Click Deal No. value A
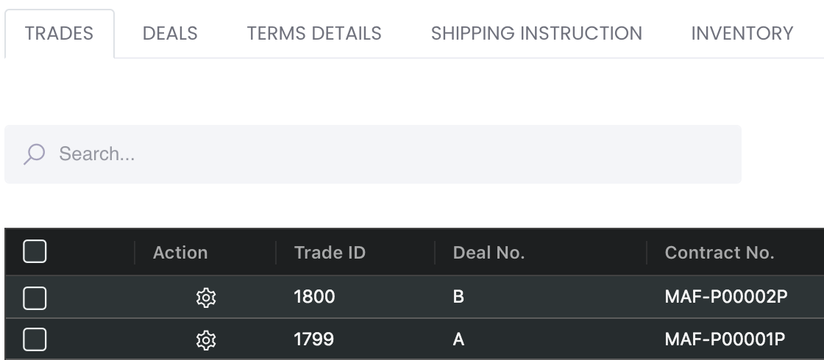 (x=458, y=339)
